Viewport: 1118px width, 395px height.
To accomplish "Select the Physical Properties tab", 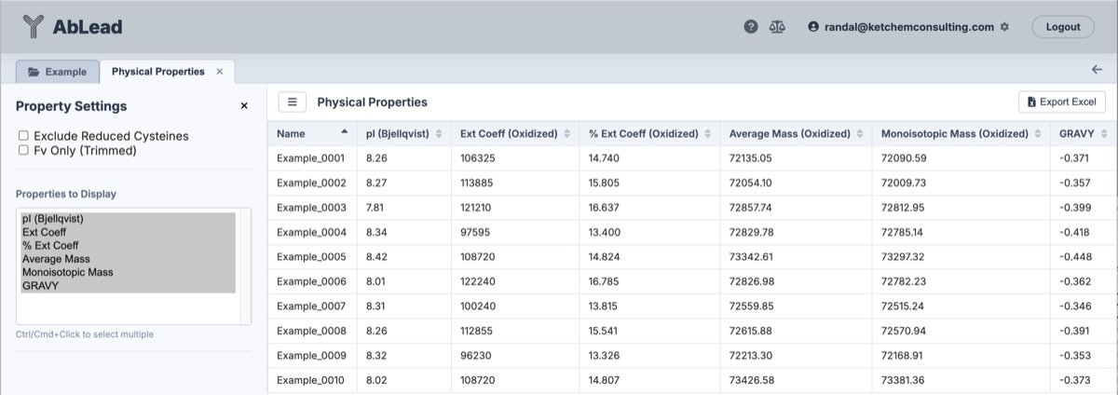I will click(x=157, y=72).
